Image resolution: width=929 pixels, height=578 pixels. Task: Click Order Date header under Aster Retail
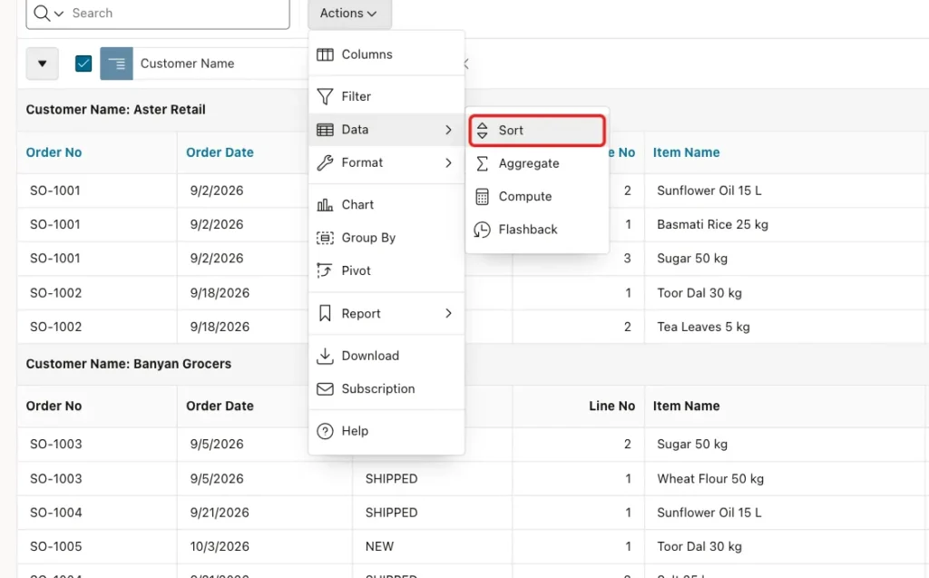coord(220,152)
